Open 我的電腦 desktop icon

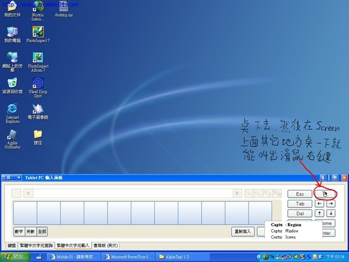[x=12, y=34]
